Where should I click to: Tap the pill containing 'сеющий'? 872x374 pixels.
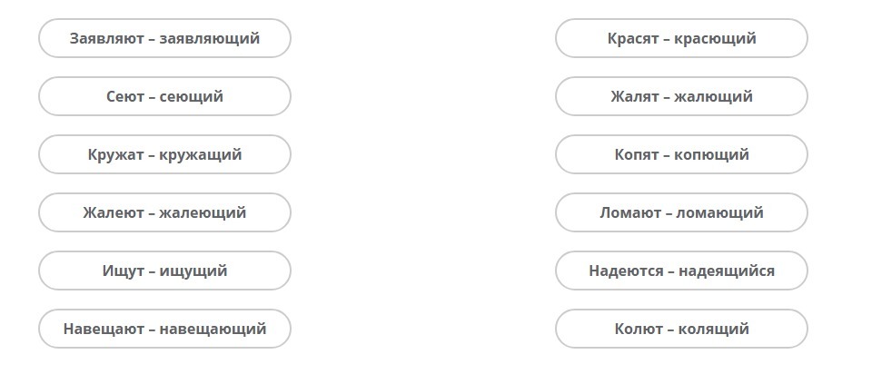pos(164,96)
